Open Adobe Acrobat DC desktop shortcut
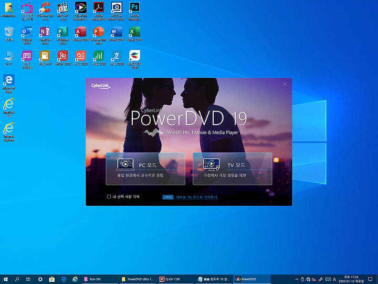Image resolution: width=378 pixels, height=284 pixels. [99, 11]
